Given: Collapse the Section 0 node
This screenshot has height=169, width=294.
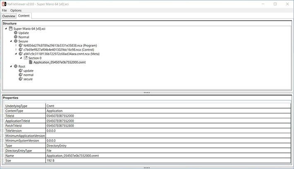Looking at the screenshot, I should [21, 58].
